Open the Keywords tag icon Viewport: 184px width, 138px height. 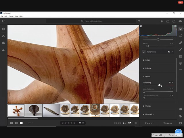coord(180,116)
